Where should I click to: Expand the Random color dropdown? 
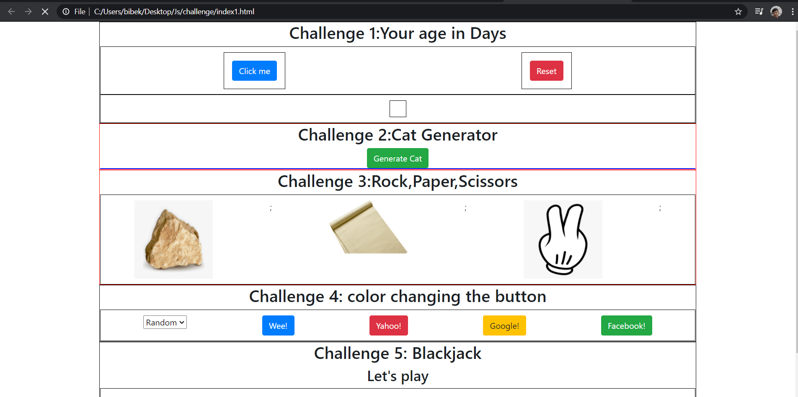click(x=165, y=323)
